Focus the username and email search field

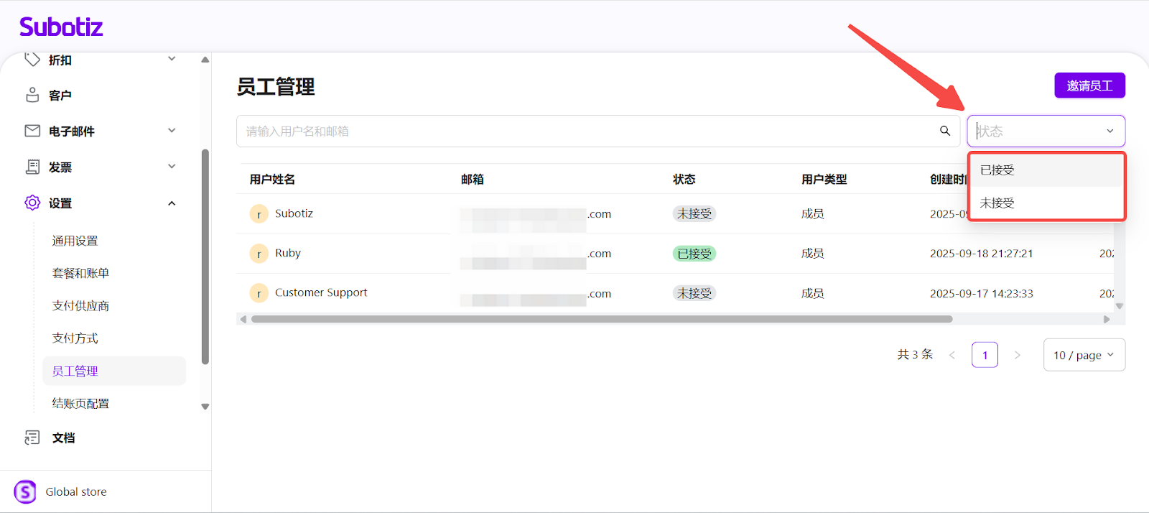(585, 131)
